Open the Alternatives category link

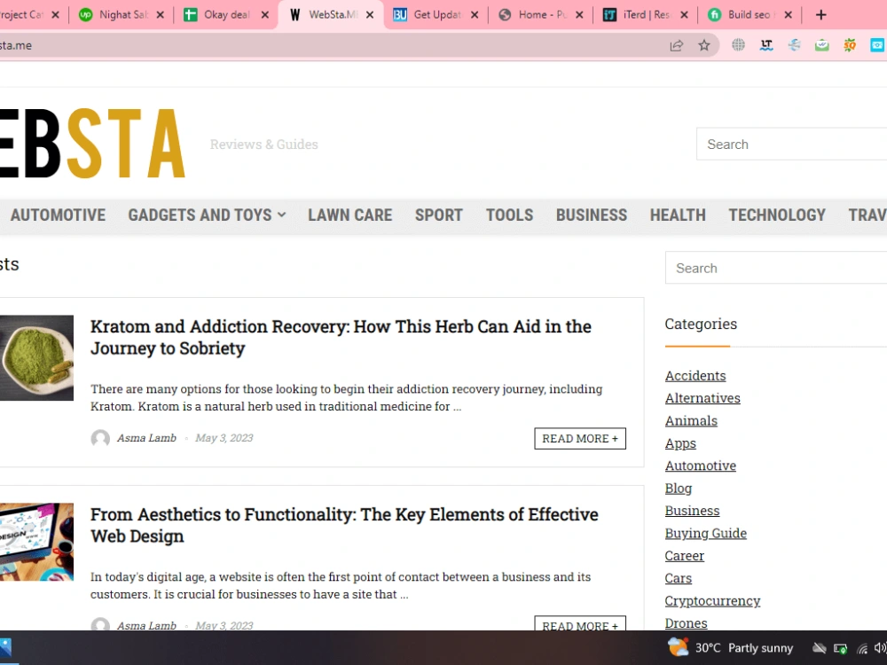pos(703,398)
